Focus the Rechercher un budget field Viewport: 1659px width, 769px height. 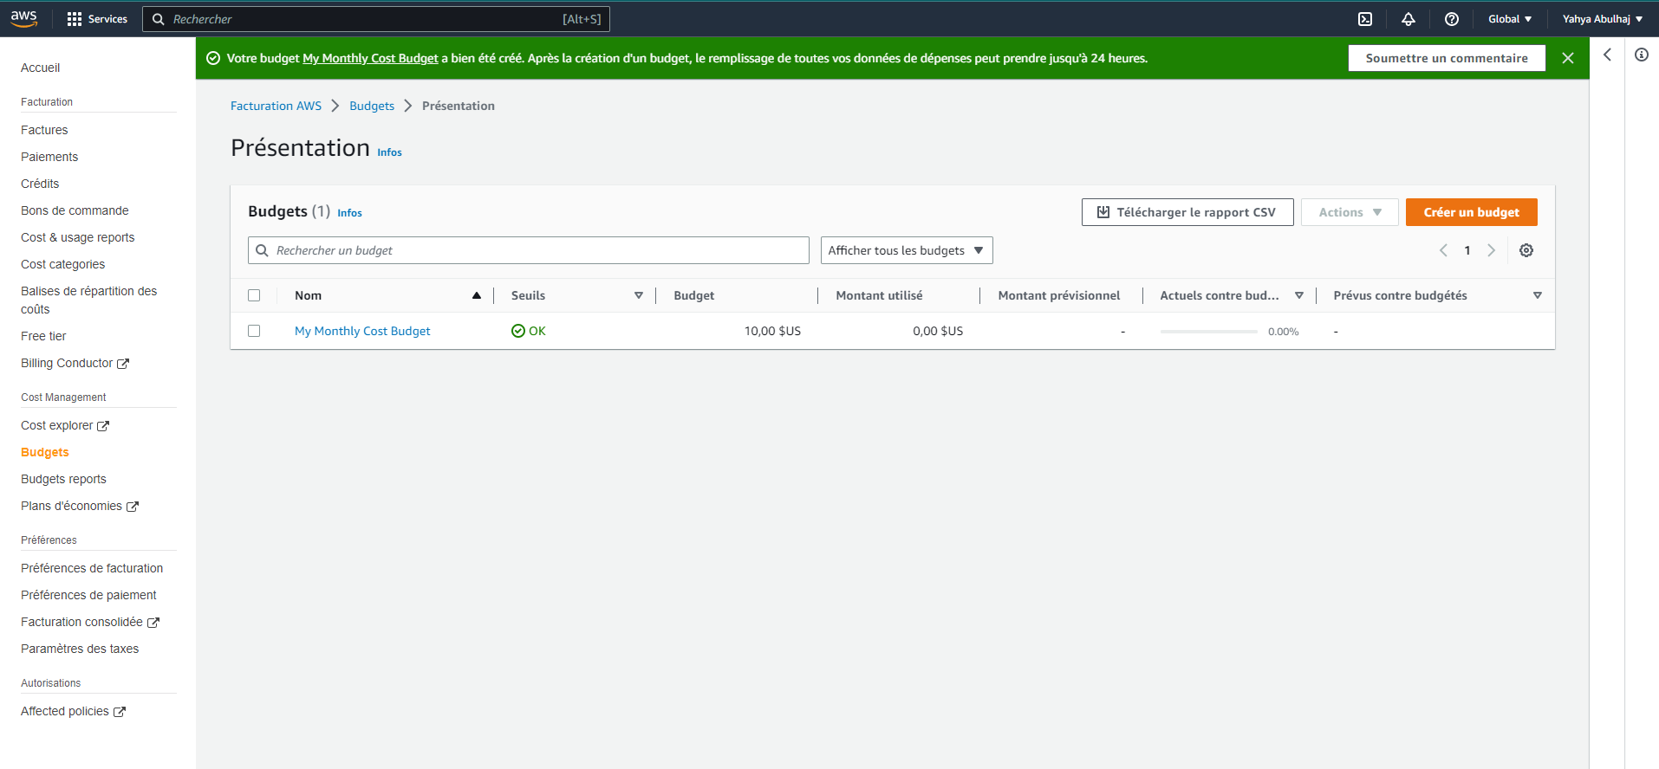pyautogui.click(x=529, y=250)
